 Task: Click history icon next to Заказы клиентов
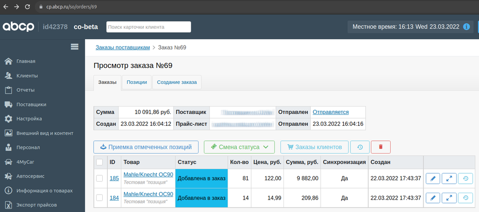click(360, 147)
